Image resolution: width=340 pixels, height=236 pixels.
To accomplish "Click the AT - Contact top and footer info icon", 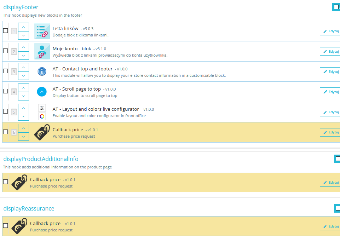I will (x=42, y=71).
